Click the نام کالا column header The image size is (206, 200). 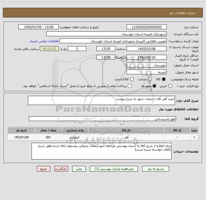(126, 130)
